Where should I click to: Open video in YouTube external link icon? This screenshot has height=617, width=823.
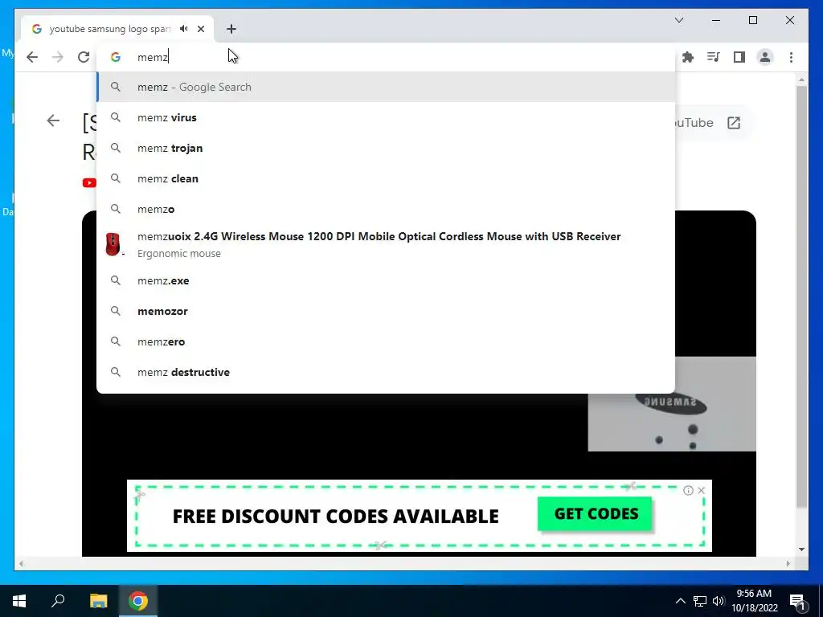[x=734, y=123]
